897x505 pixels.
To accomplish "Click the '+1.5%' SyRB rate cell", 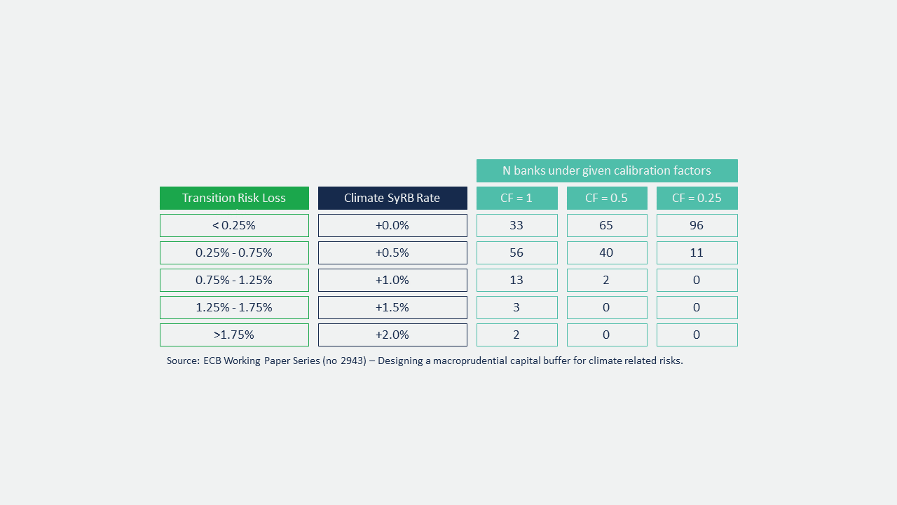I will [392, 307].
